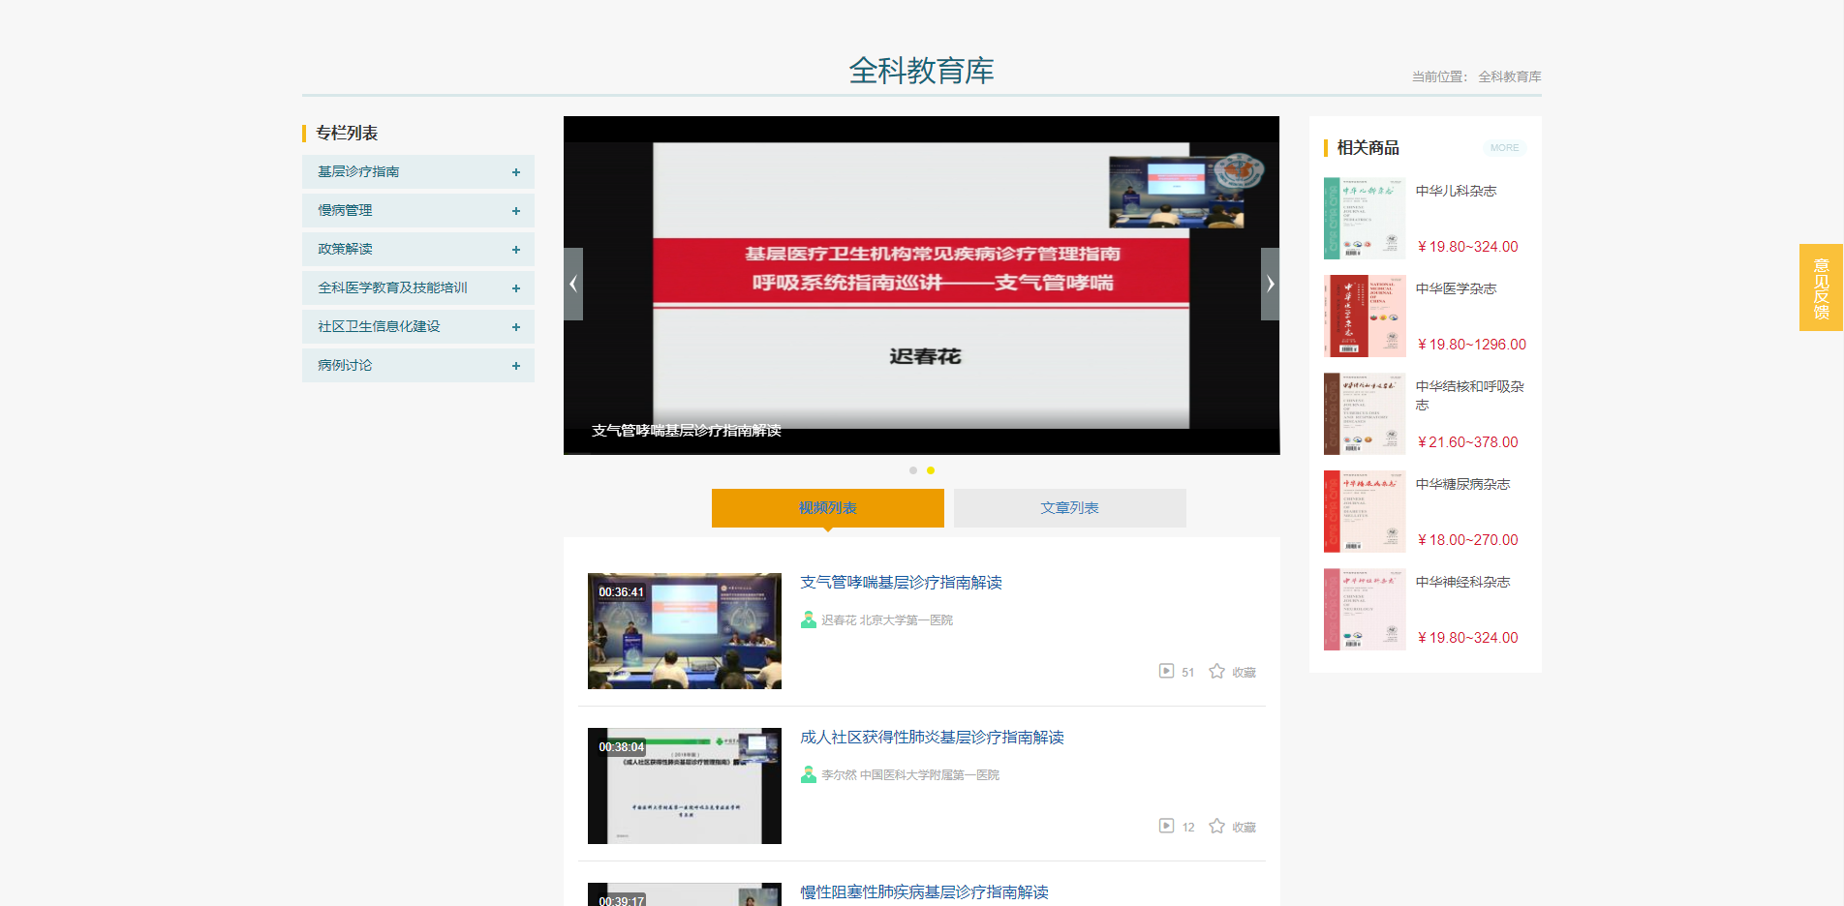Click the star favorite icon for 支气管哮喘 video

pos(1216,671)
